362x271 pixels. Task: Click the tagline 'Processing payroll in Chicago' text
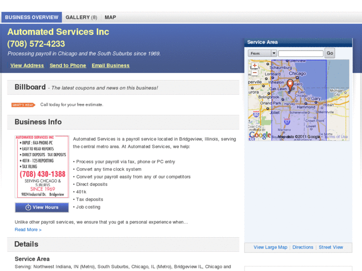coord(84,54)
